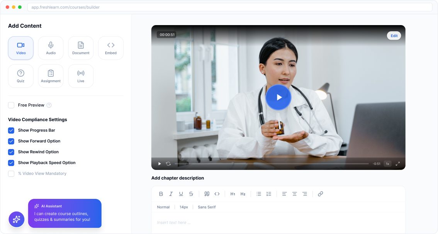Enable the Free Preview checkbox
This screenshot has width=438, height=234.
pos(11,105)
